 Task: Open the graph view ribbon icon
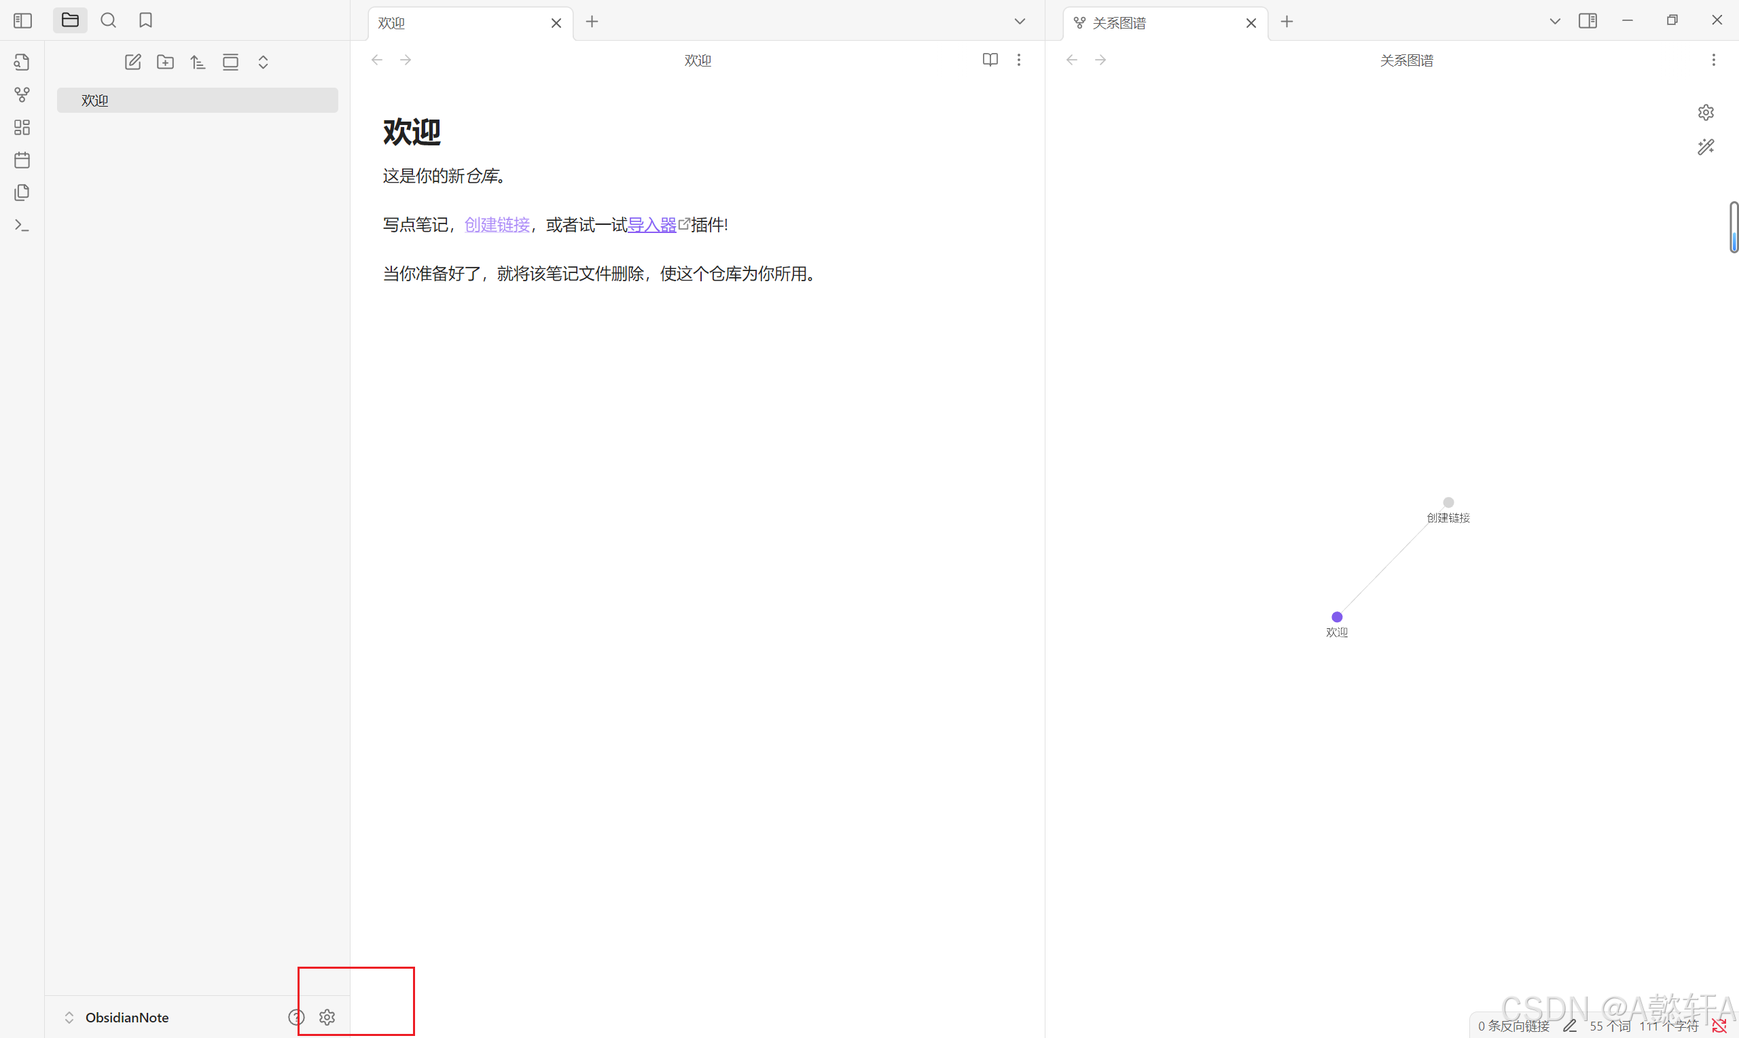(22, 94)
